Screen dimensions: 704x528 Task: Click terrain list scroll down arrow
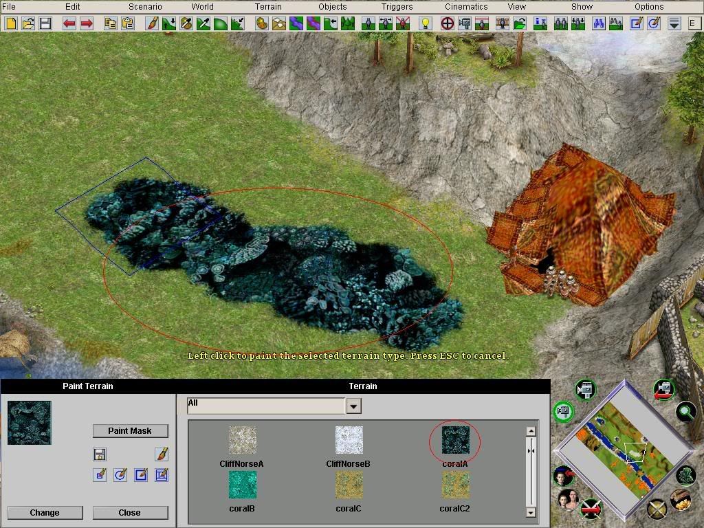coord(531,512)
